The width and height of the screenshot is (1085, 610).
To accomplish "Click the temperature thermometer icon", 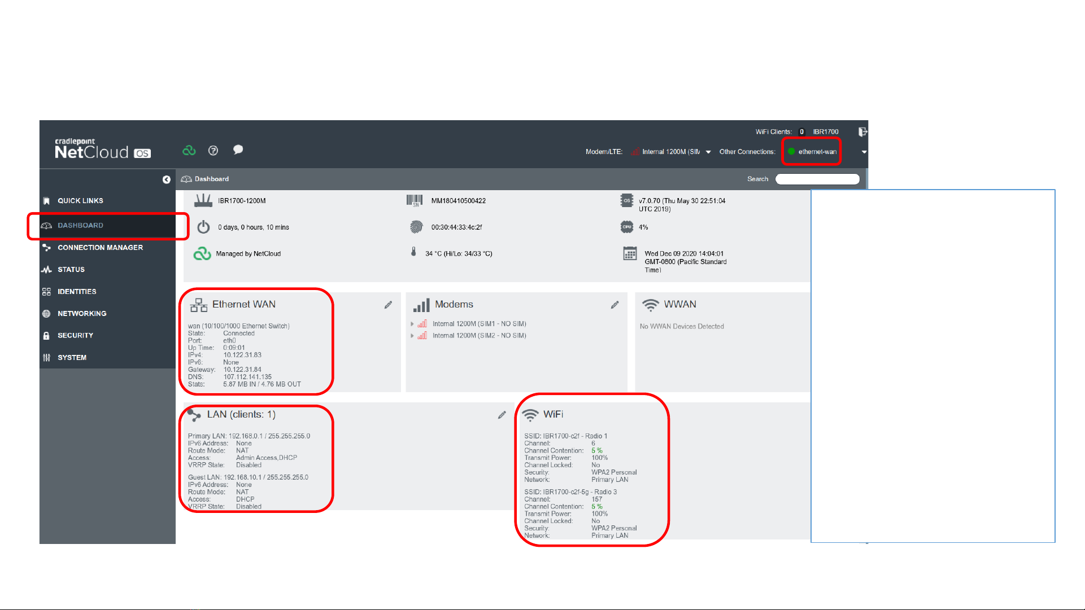I will pos(413,252).
